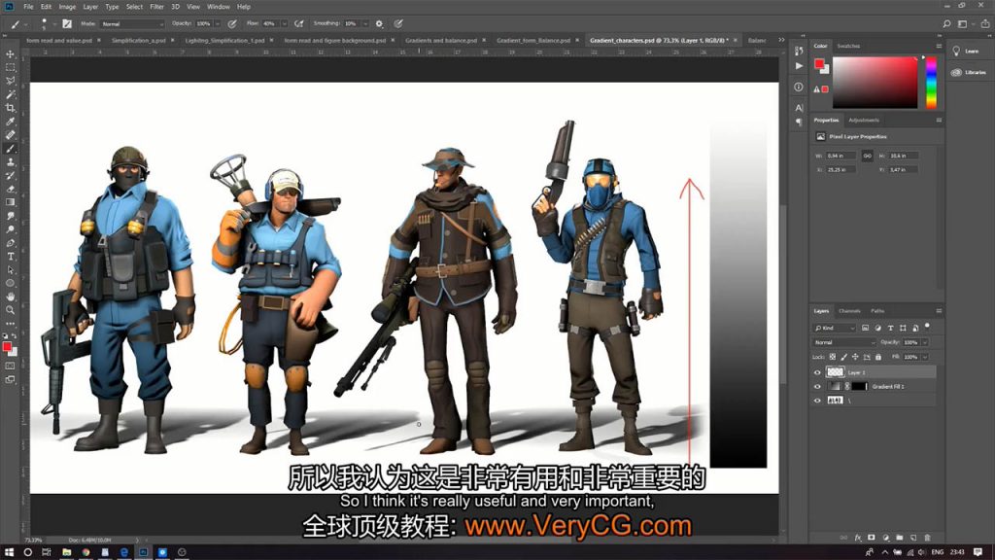
Task: Expand the Smoothing value dropdown
Action: (365, 23)
